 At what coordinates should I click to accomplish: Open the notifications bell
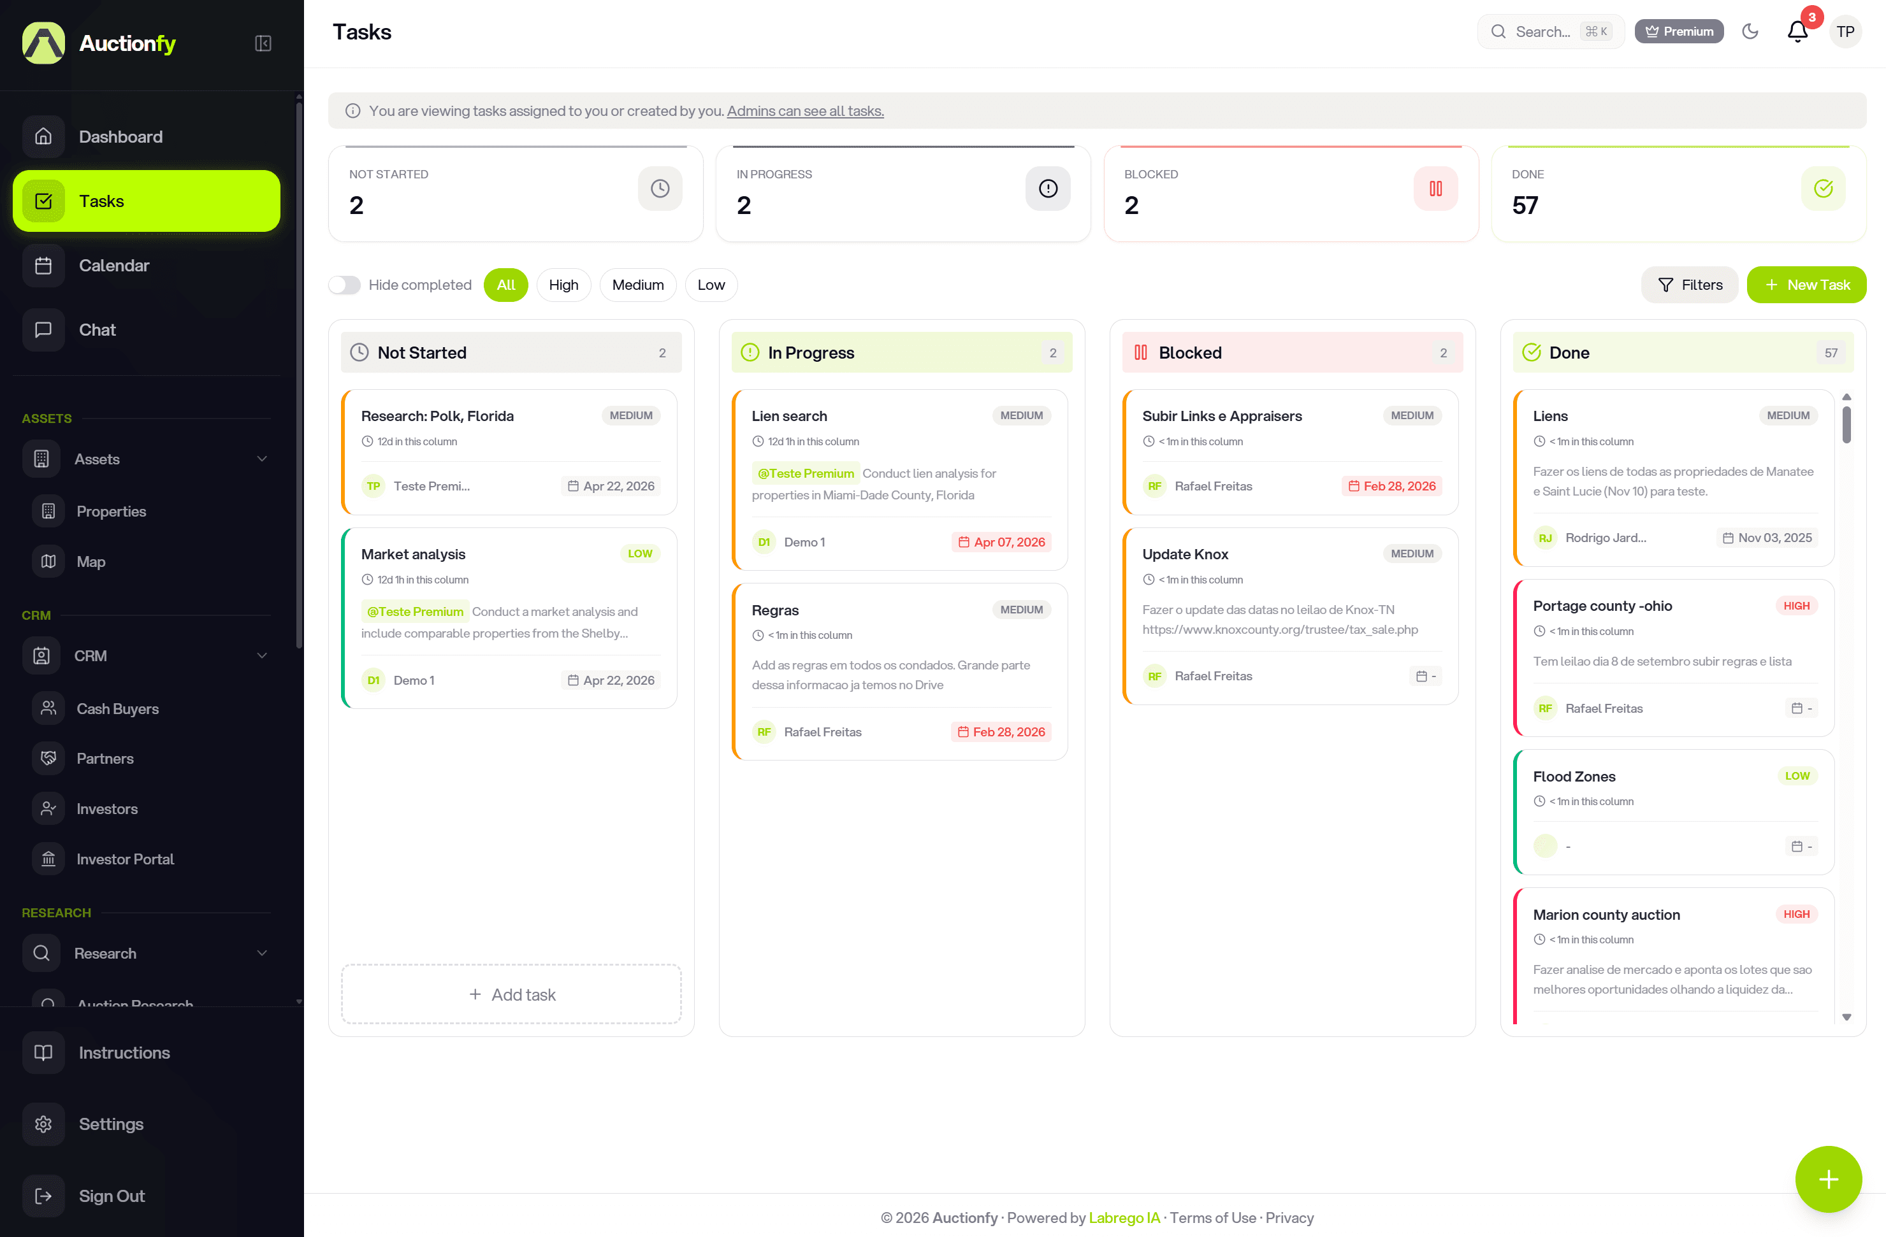click(x=1797, y=32)
